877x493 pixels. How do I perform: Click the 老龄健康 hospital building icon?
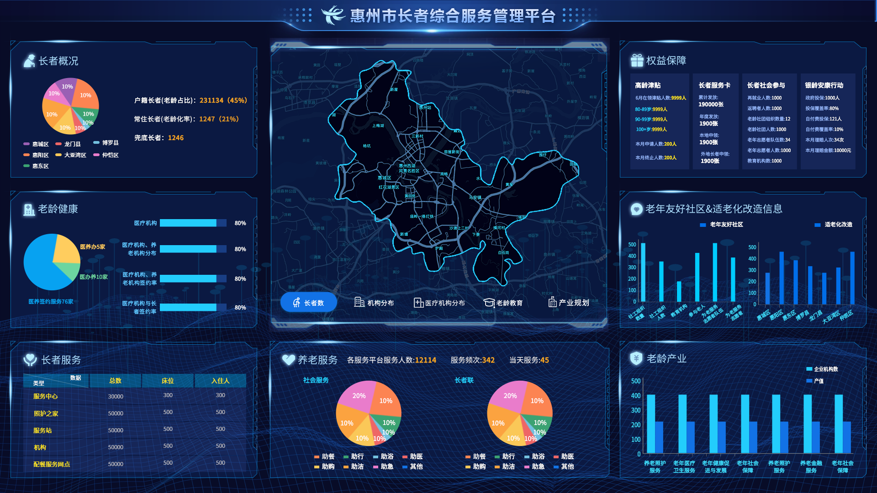pos(29,210)
